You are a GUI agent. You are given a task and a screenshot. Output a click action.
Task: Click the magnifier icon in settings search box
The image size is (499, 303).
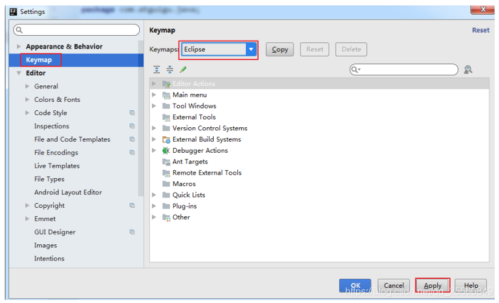tap(19, 30)
